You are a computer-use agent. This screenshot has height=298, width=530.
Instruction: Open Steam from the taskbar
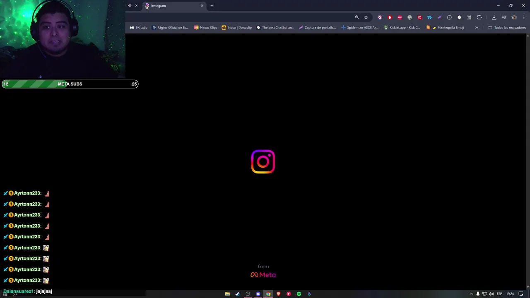(237, 294)
